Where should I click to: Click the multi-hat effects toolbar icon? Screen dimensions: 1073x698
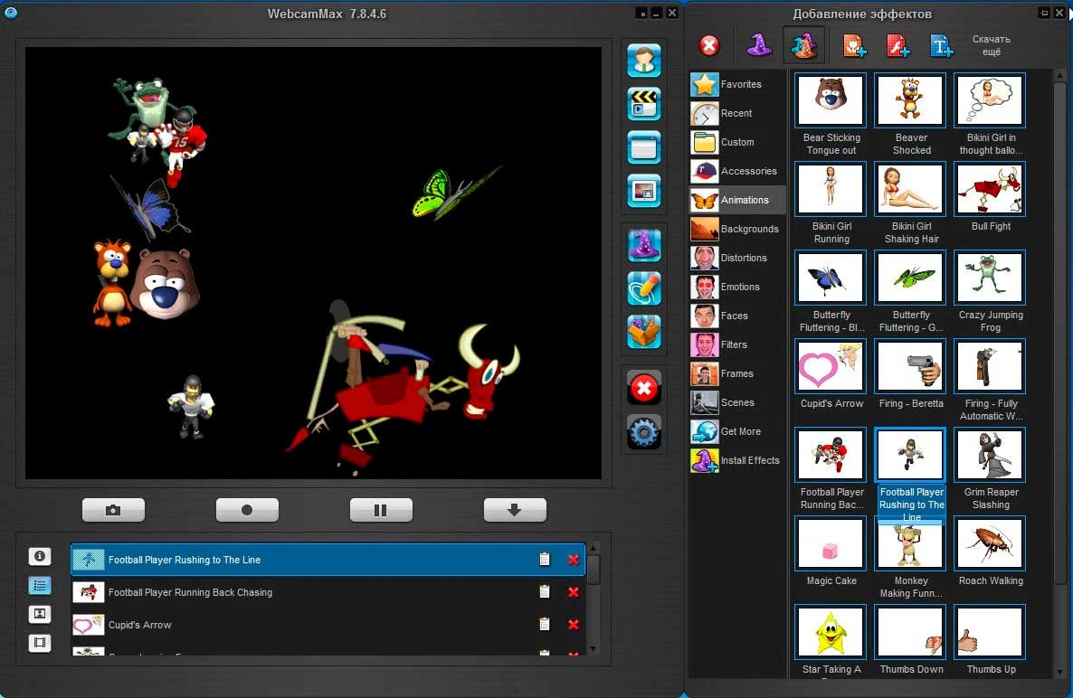(803, 45)
